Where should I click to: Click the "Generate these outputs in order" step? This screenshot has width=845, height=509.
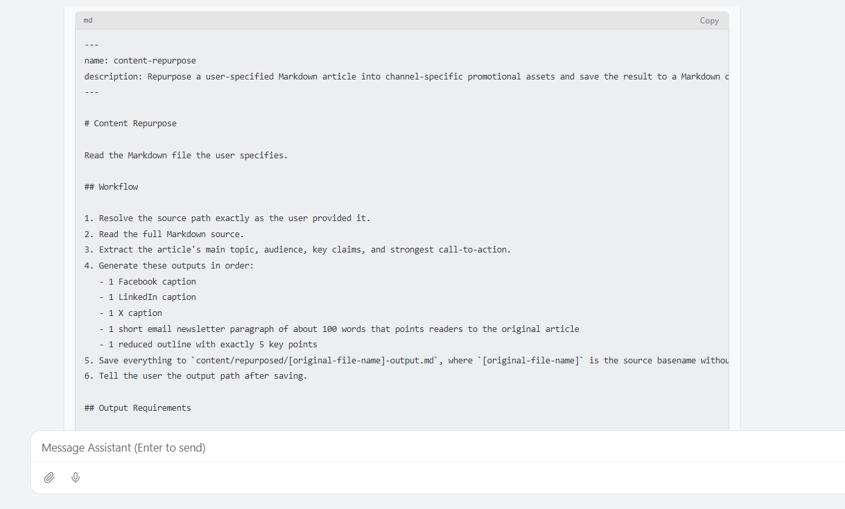click(x=176, y=266)
